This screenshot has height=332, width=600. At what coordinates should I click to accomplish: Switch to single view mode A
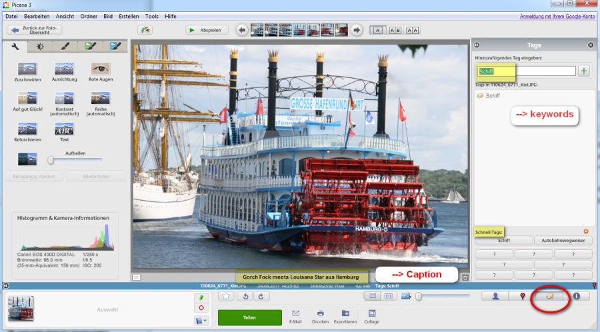pyautogui.click(x=378, y=30)
